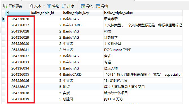Click the value cell 科技
The width and height of the screenshot is (189, 104).
point(143,31)
